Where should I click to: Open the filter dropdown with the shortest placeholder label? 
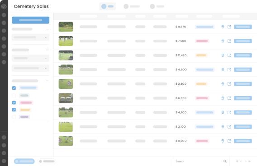[30, 58]
